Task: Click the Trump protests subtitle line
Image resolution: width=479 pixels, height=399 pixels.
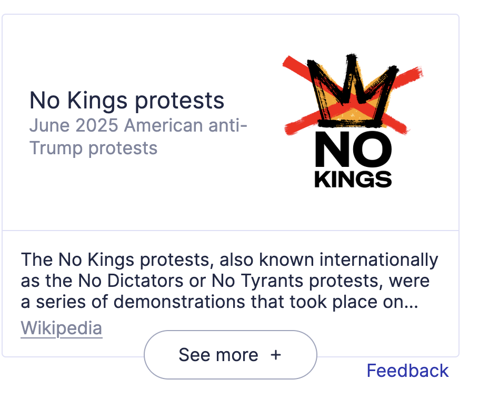Action: coord(93,148)
